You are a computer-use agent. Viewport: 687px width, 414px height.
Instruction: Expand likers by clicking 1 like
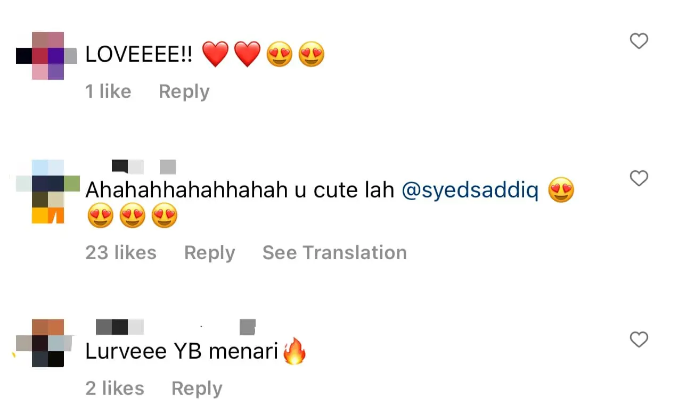click(x=108, y=92)
